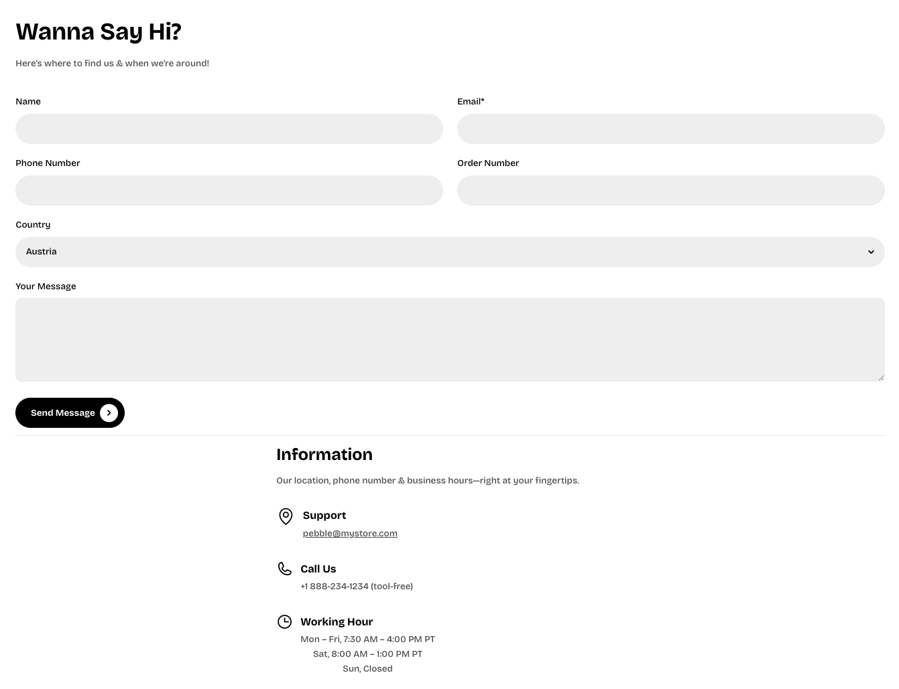
Task: Click the chevron arrow of Country select
Action: (871, 252)
